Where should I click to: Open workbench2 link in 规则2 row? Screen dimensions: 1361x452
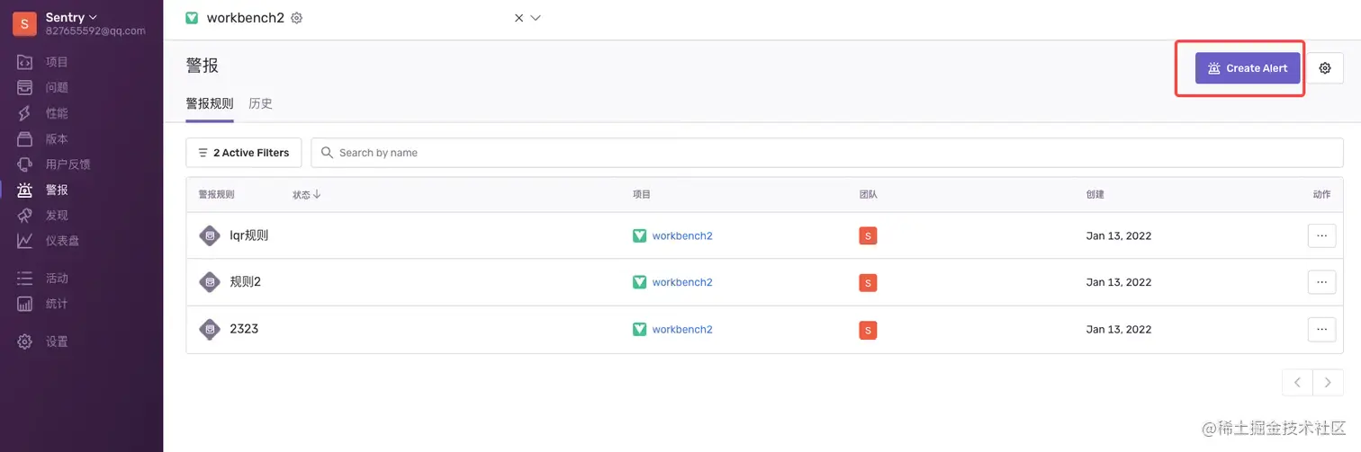point(681,282)
